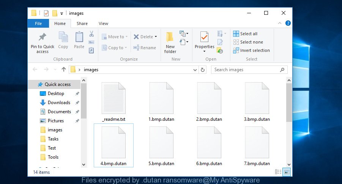Screen dimensions: 342x184
Task: Click the quick access New folder icon
Action: click(x=55, y=13)
